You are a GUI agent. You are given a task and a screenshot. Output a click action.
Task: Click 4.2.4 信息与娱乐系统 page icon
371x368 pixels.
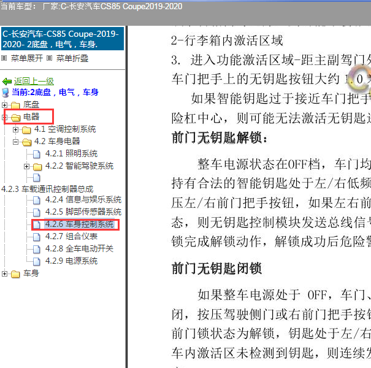pyautogui.click(x=37, y=200)
